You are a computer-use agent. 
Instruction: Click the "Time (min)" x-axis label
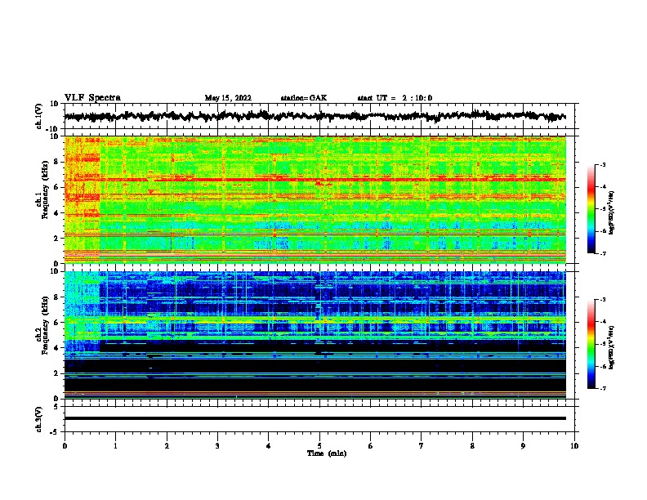(x=327, y=453)
